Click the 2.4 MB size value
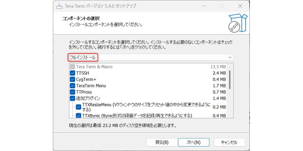Viewport: 303px width, 151px height. (x=219, y=73)
